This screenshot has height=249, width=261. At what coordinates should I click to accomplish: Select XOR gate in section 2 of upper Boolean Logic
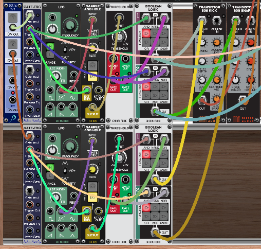[x=155, y=95]
